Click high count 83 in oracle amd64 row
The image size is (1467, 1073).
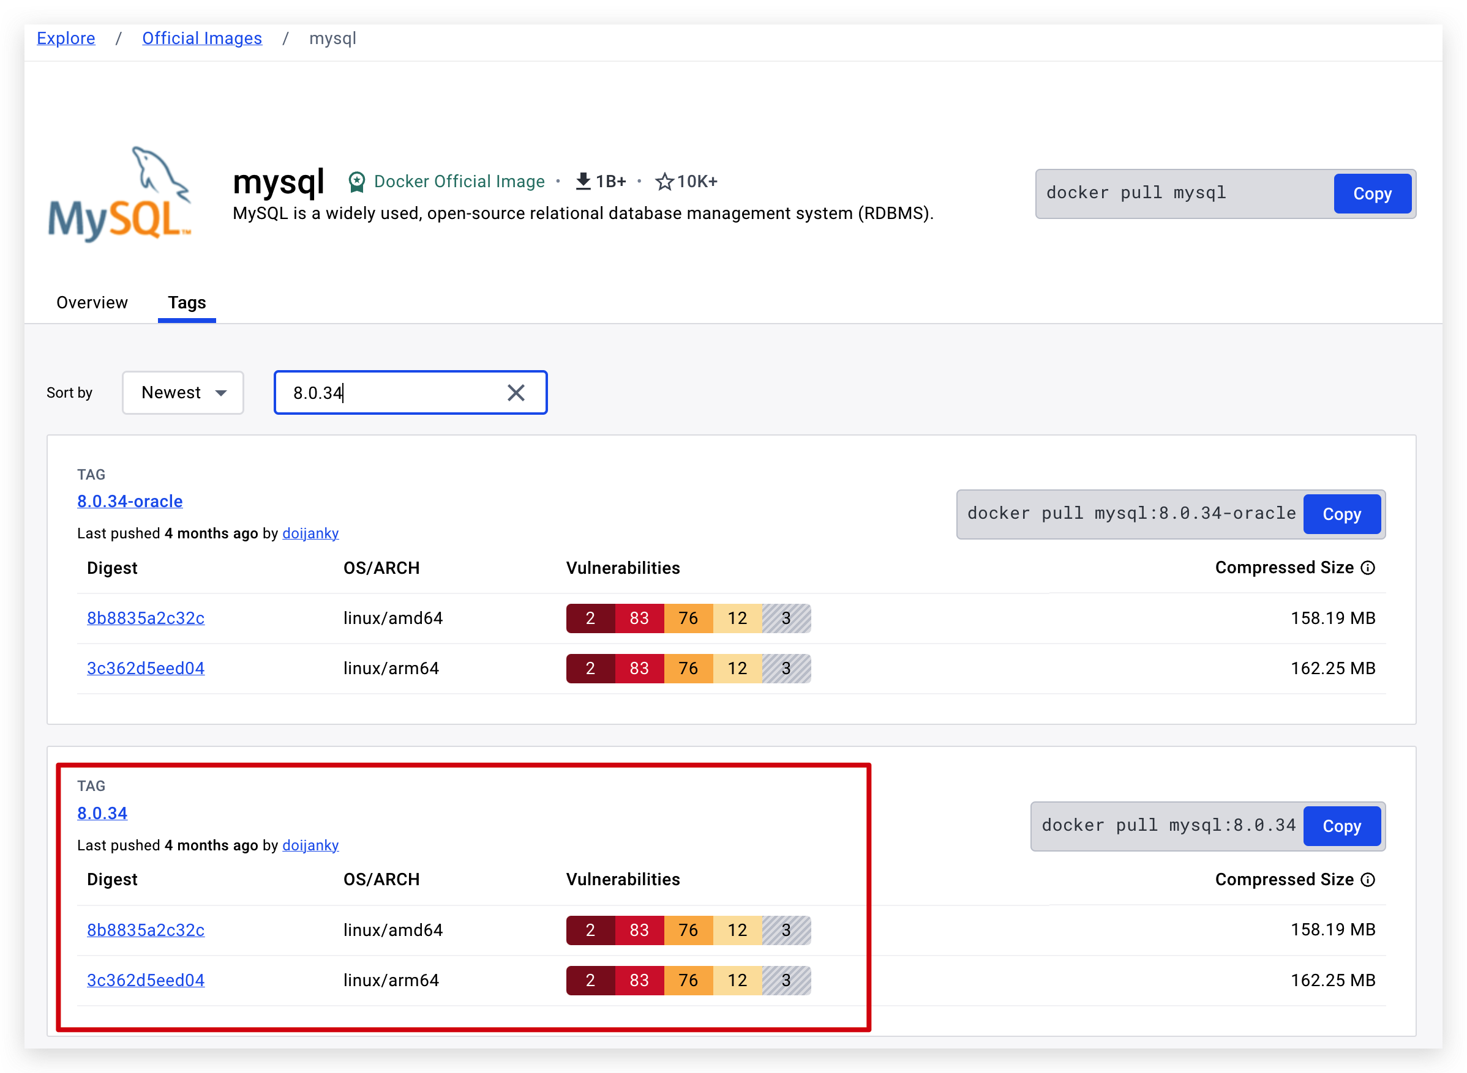639,618
